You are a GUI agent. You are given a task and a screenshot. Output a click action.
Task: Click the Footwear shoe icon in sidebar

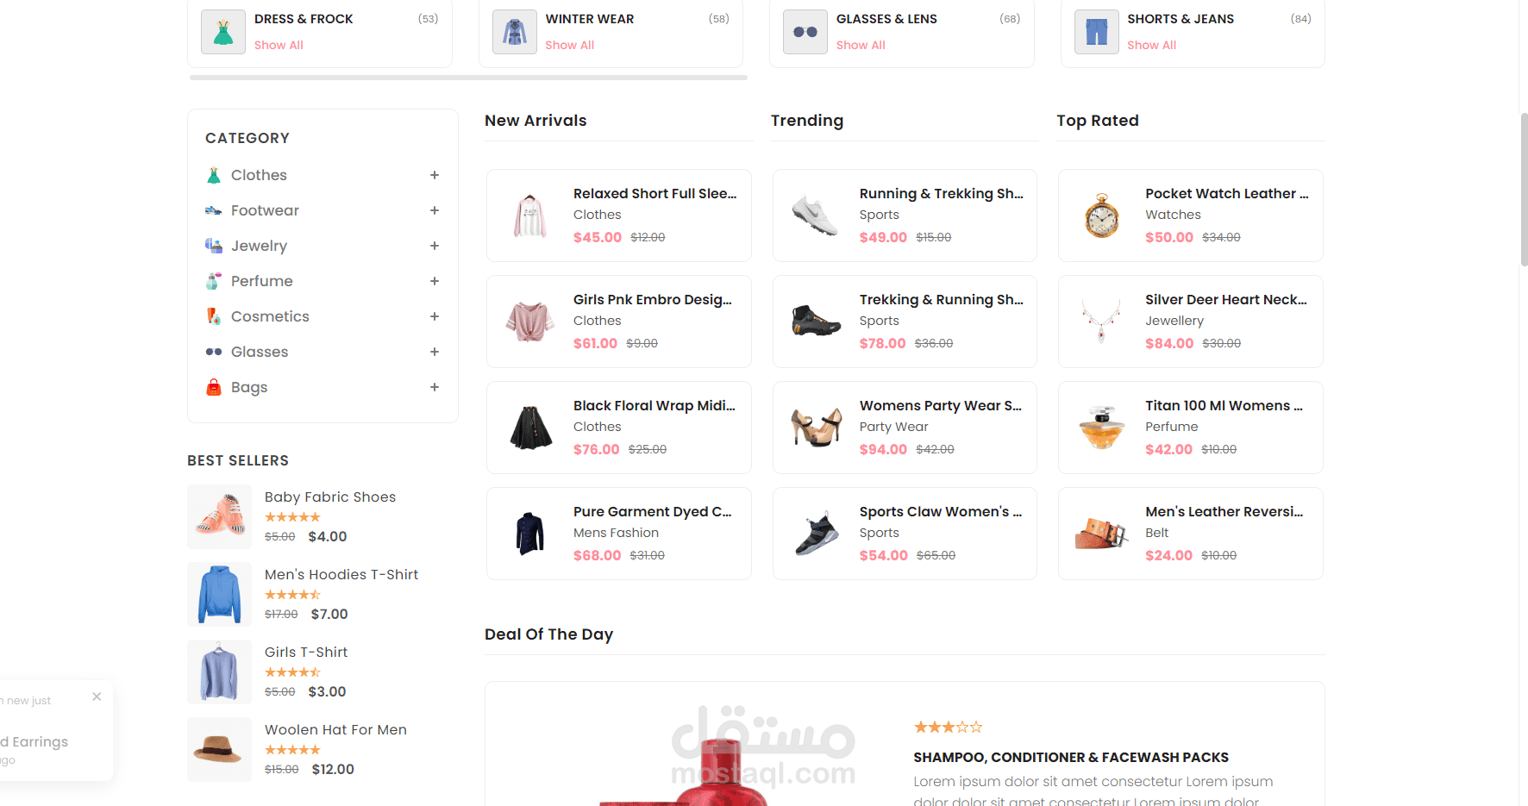point(214,210)
